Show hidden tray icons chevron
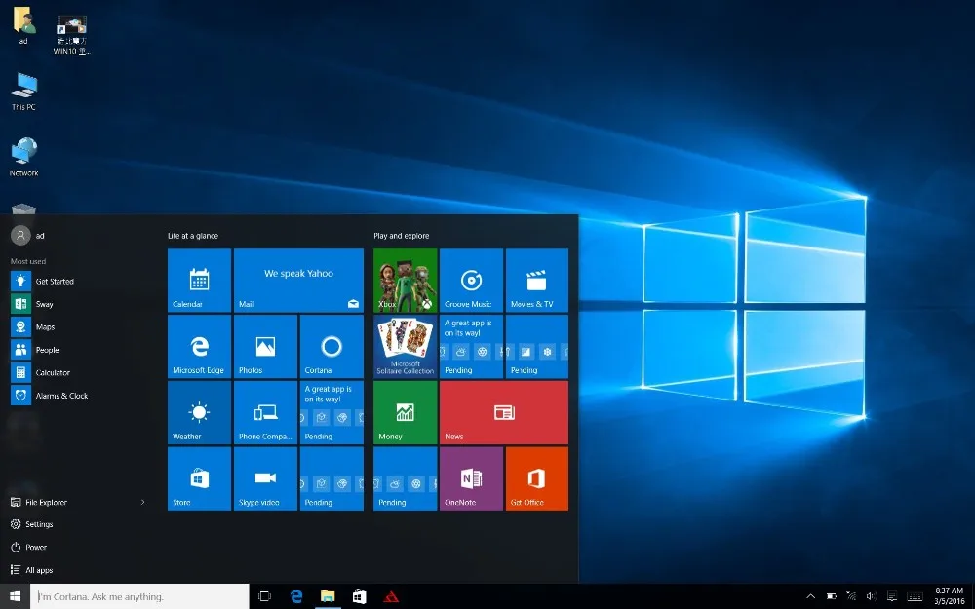This screenshot has height=609, width=975. click(810, 596)
